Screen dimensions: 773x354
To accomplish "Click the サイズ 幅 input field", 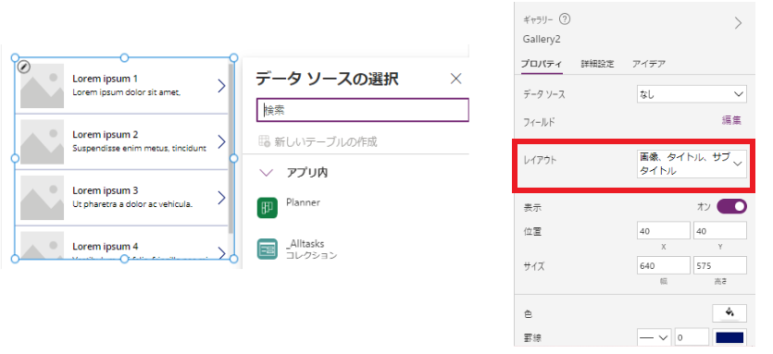I will coord(664,265).
